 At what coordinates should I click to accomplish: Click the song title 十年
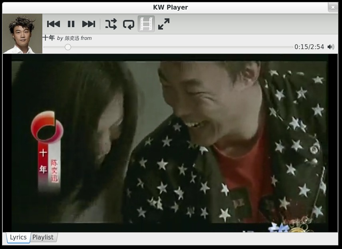point(49,38)
